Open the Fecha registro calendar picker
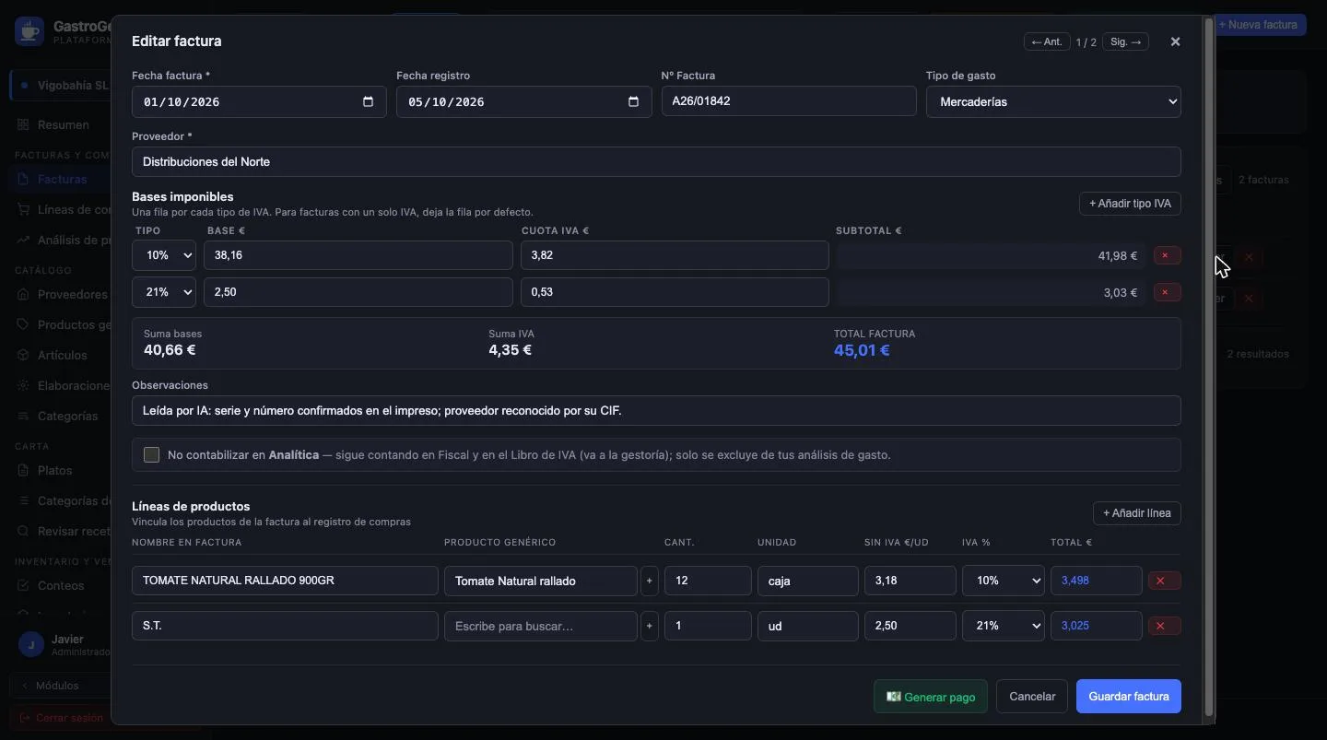 pos(633,101)
